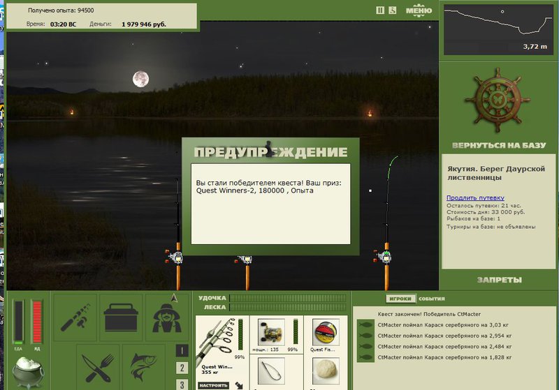Viewport: 559px width, 390px height.
Task: Click the fishing hook item slot
Action: click(x=271, y=371)
